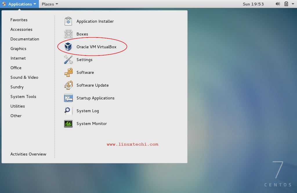Click the Application Installer label

[x=95, y=21]
